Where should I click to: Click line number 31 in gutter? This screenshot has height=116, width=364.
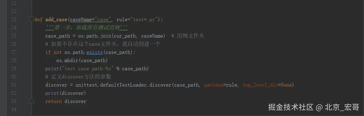click(14, 85)
